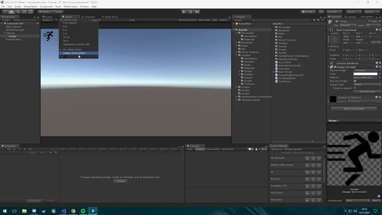Switch to the Scene tab

(47, 17)
